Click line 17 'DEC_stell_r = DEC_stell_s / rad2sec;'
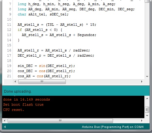 coord(56,55)
